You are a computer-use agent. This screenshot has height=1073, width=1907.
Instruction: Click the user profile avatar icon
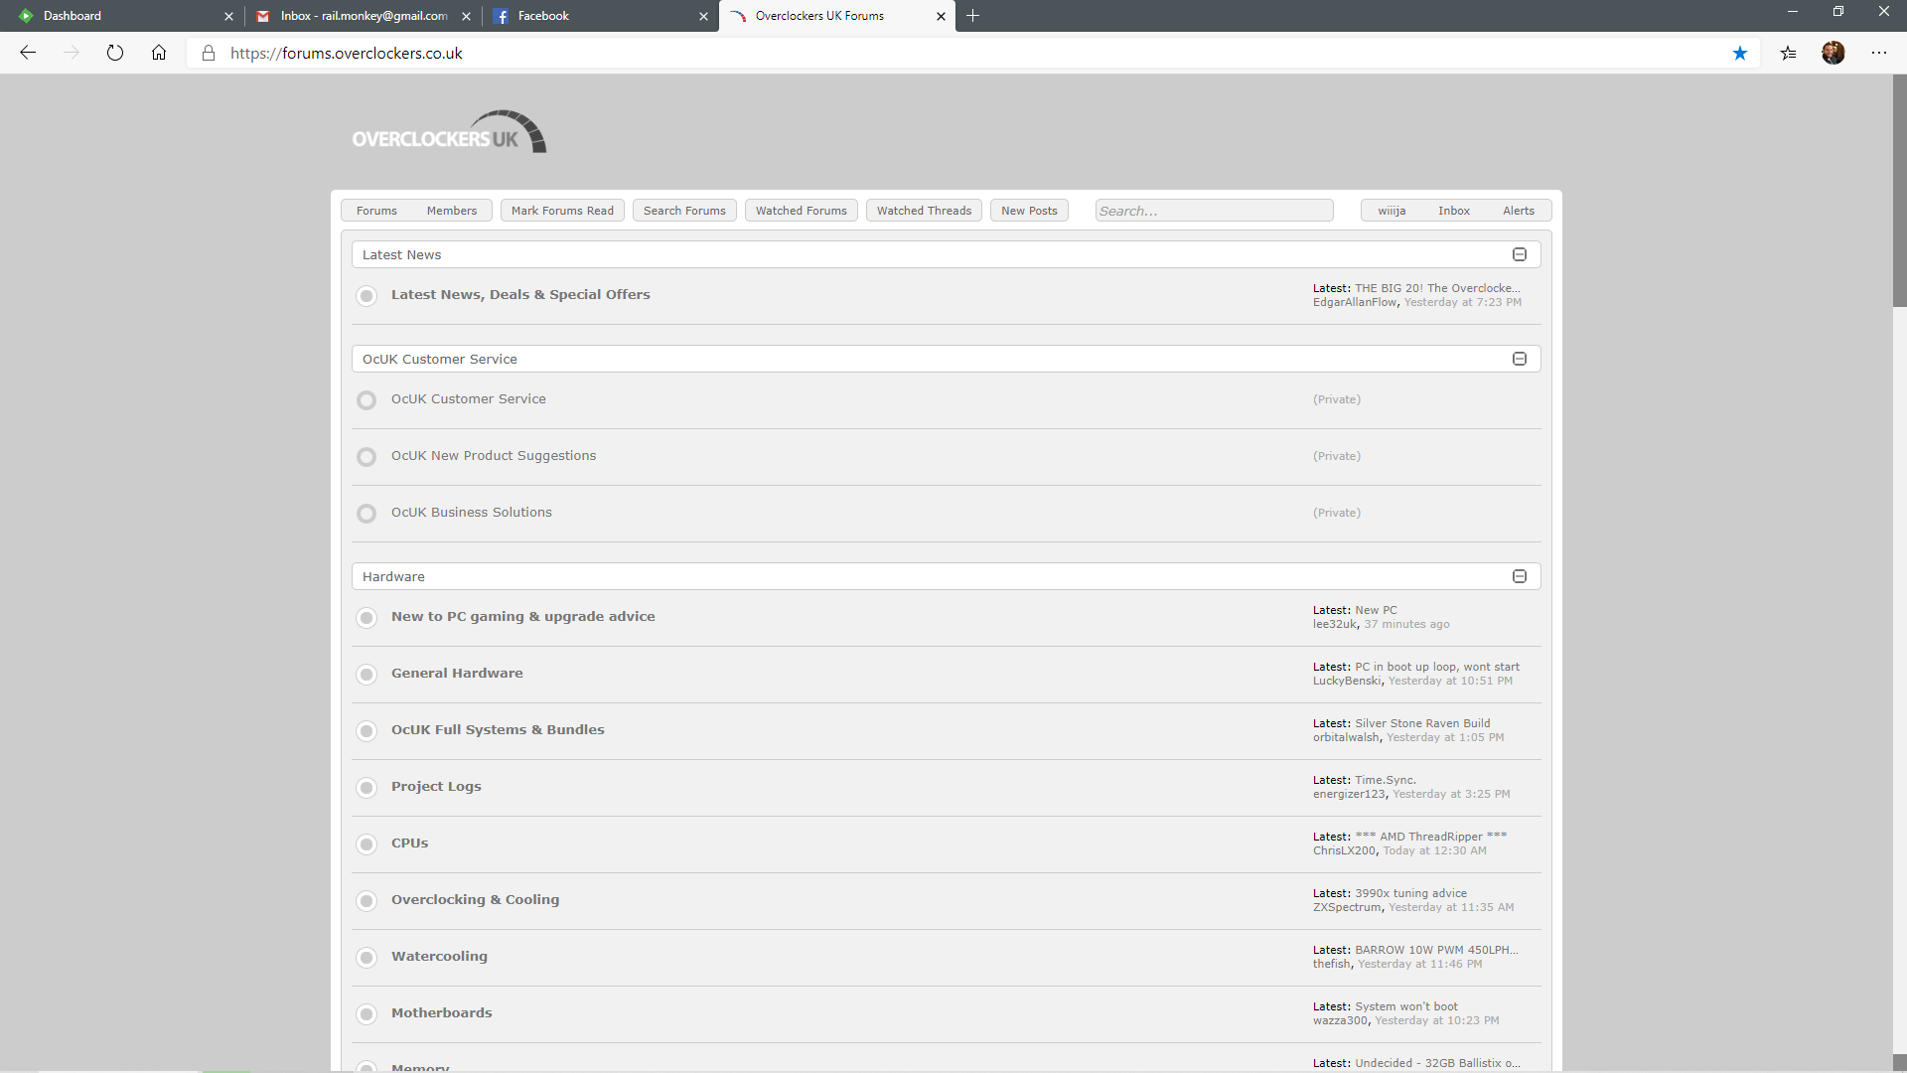click(1834, 54)
